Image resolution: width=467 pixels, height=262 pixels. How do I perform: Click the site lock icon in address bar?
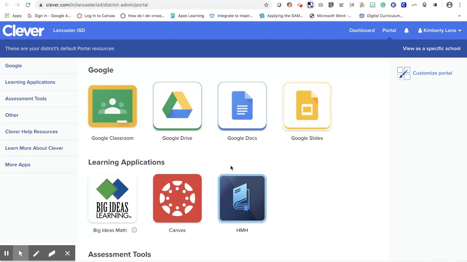click(41, 5)
